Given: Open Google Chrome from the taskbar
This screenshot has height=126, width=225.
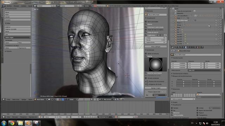Looking at the screenshot, I should [x=12, y=123].
